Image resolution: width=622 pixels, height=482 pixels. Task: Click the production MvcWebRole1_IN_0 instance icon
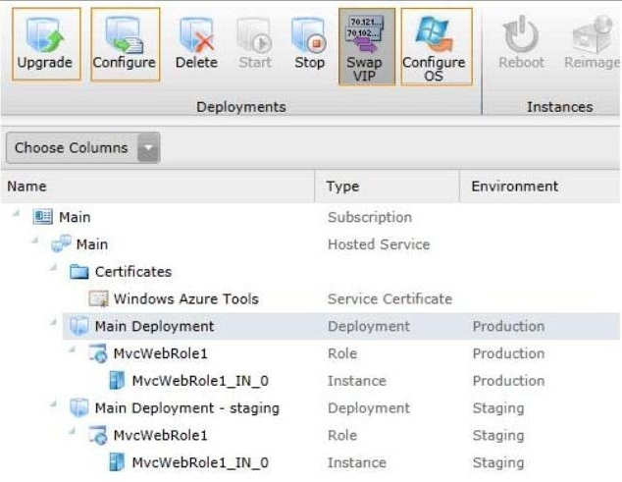(117, 380)
